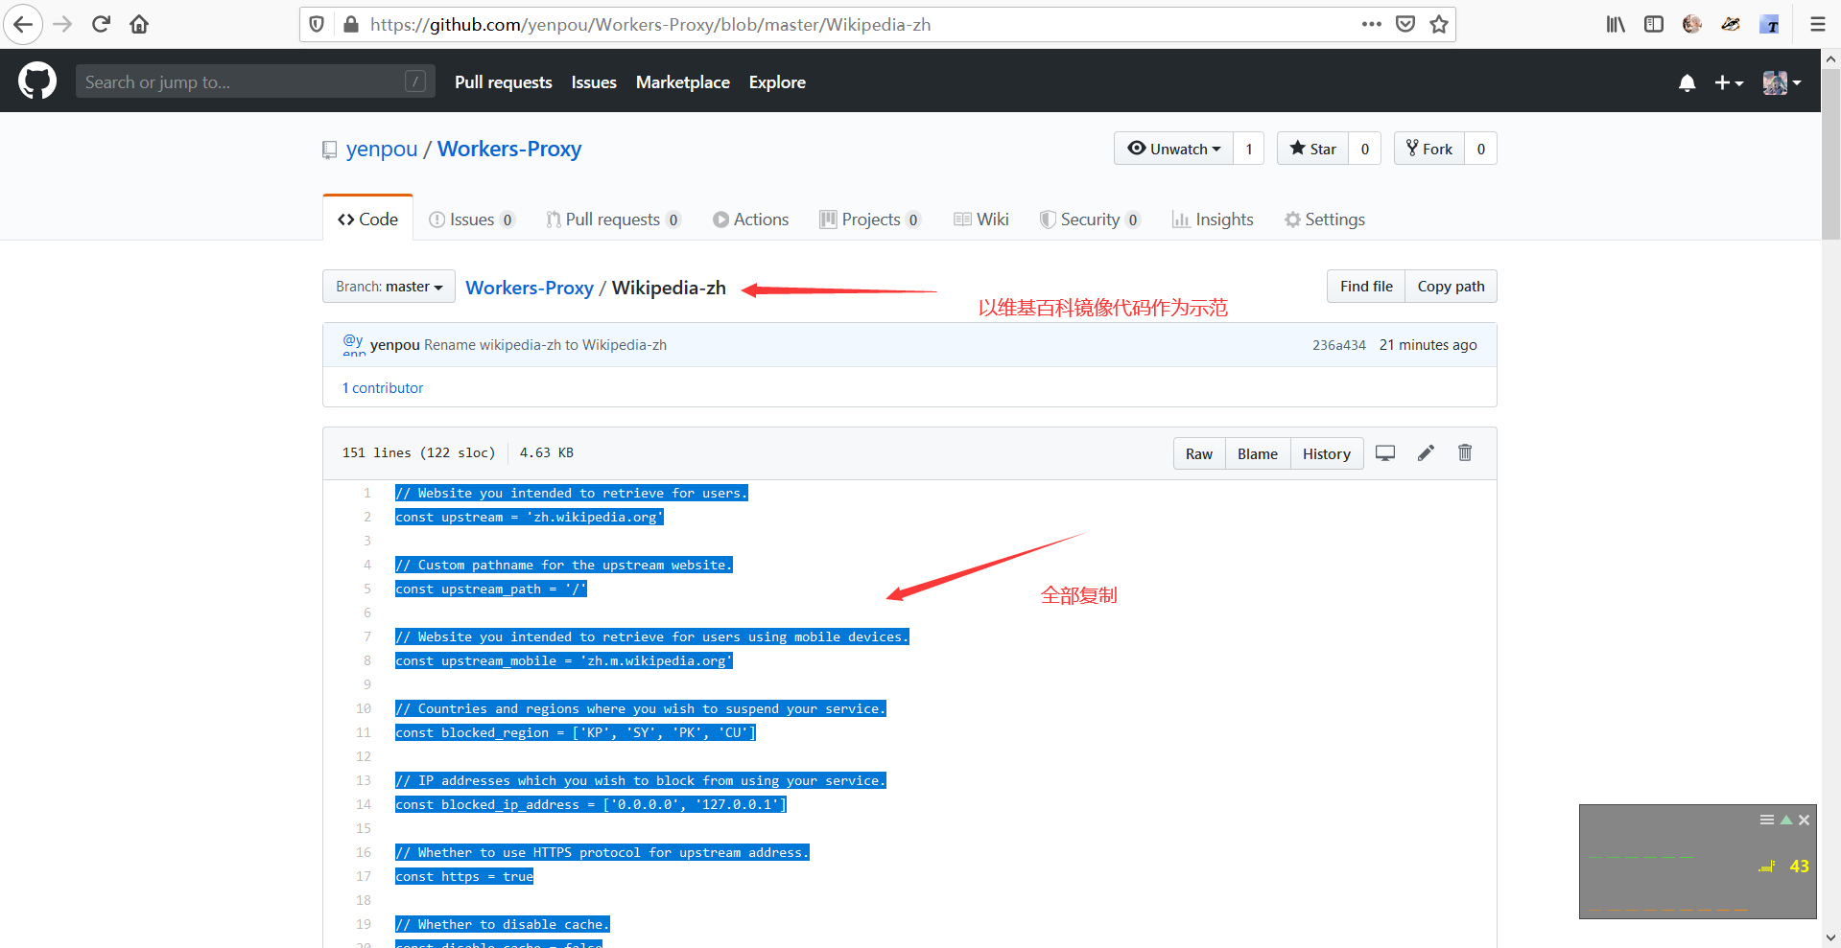
Task: Open the floating widget menu lines icon
Action: pyautogui.click(x=1767, y=821)
